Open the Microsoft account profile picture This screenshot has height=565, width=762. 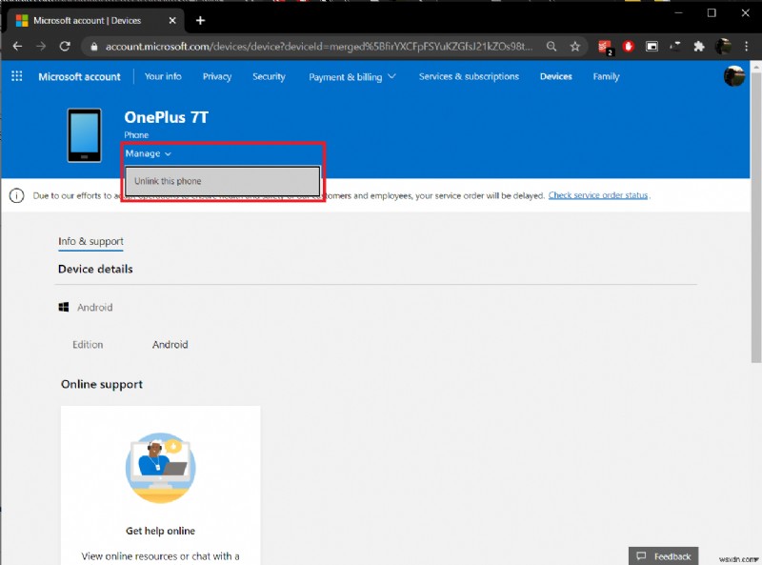click(x=733, y=76)
